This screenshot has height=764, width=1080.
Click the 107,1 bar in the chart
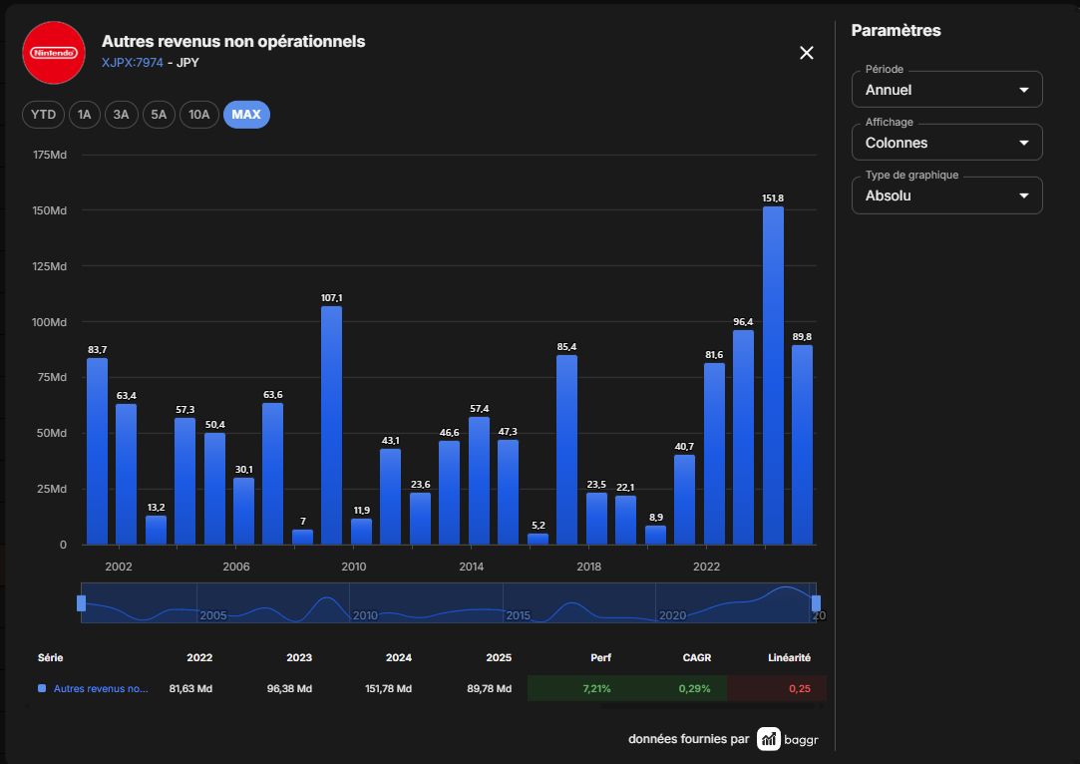331,425
